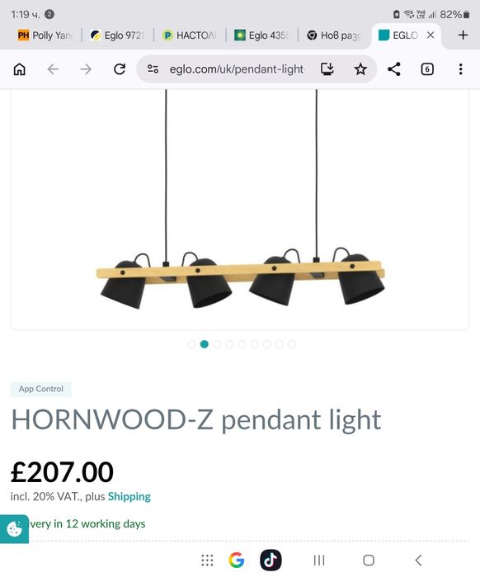This screenshot has height=577, width=480.
Task: Open site settings icon in address bar
Action: click(x=153, y=69)
